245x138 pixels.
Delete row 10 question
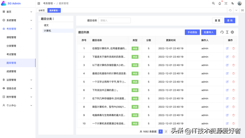pos(234,123)
